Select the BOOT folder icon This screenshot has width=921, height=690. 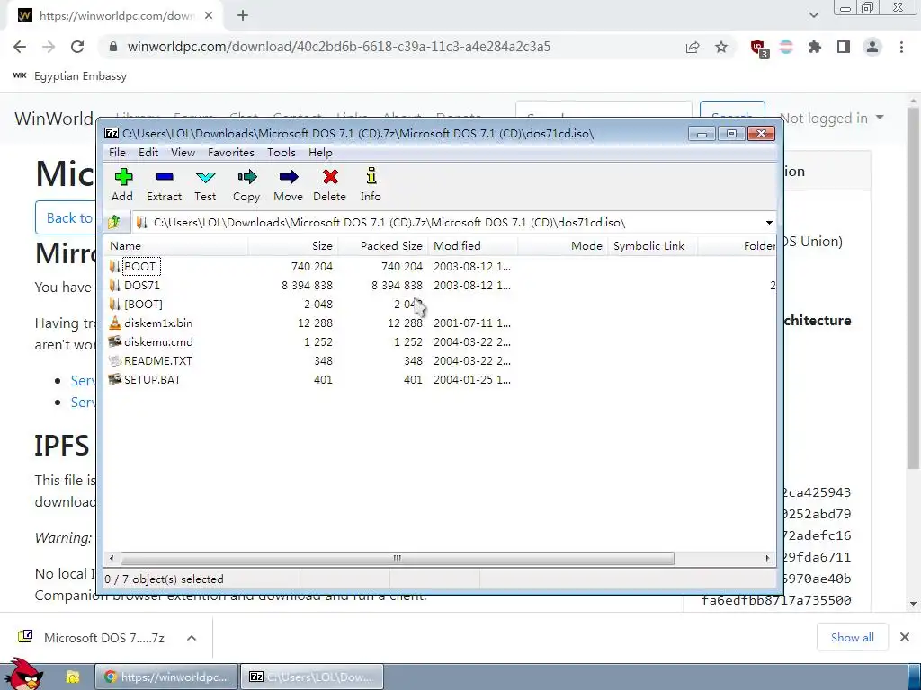(114, 266)
